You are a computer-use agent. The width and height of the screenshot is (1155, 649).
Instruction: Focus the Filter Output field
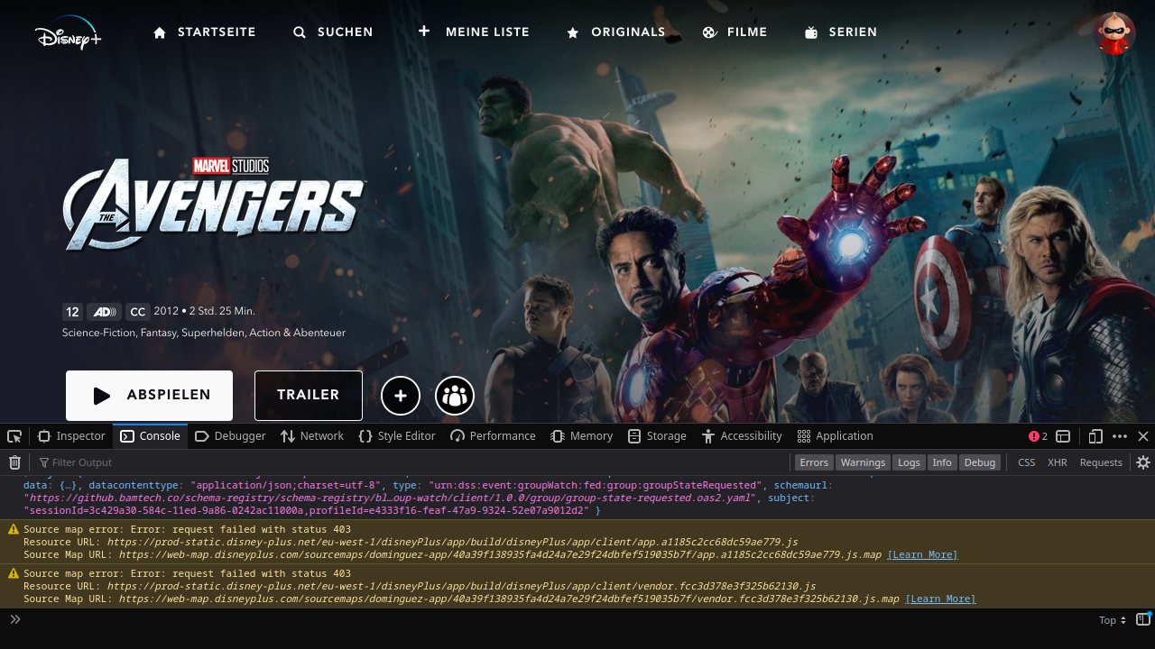[411, 462]
